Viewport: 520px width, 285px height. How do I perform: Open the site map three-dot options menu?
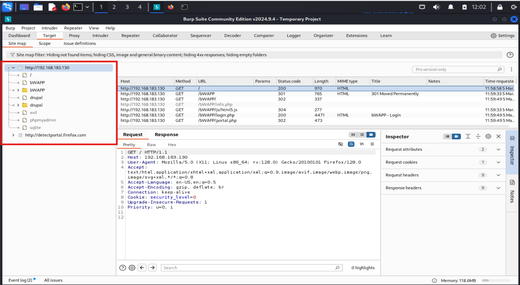(512, 70)
